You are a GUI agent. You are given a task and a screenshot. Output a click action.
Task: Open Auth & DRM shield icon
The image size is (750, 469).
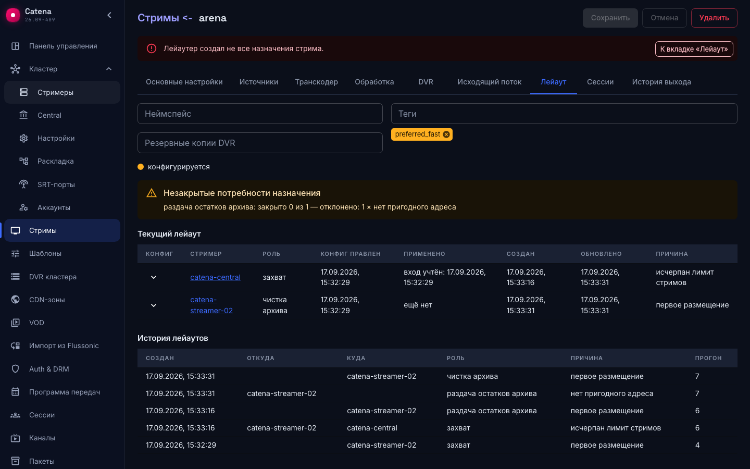click(16, 369)
